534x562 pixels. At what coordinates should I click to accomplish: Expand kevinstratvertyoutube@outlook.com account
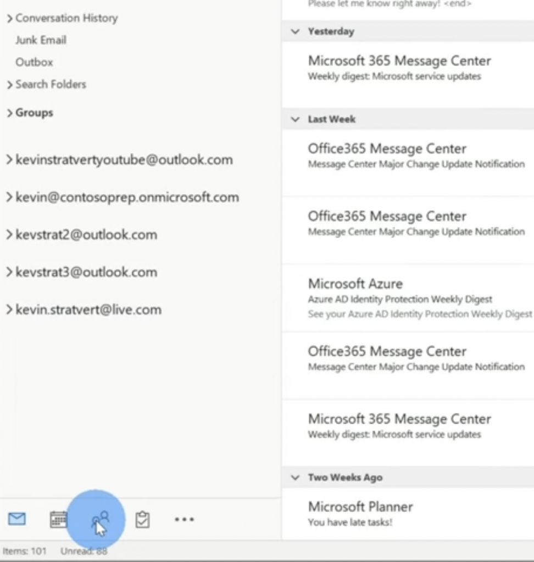pyautogui.click(x=9, y=160)
